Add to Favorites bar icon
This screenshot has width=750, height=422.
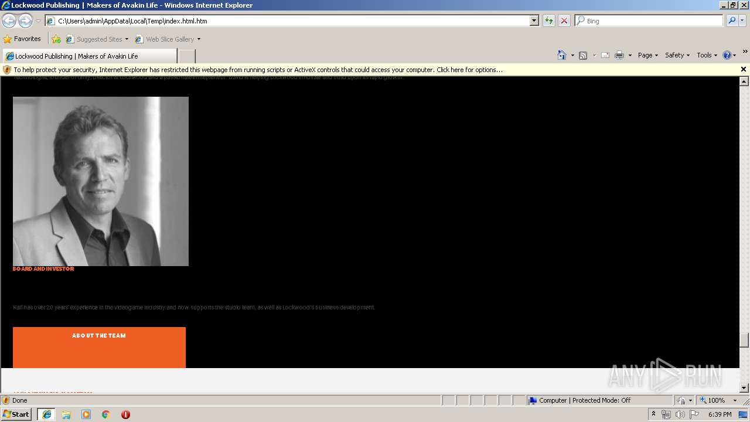point(56,39)
